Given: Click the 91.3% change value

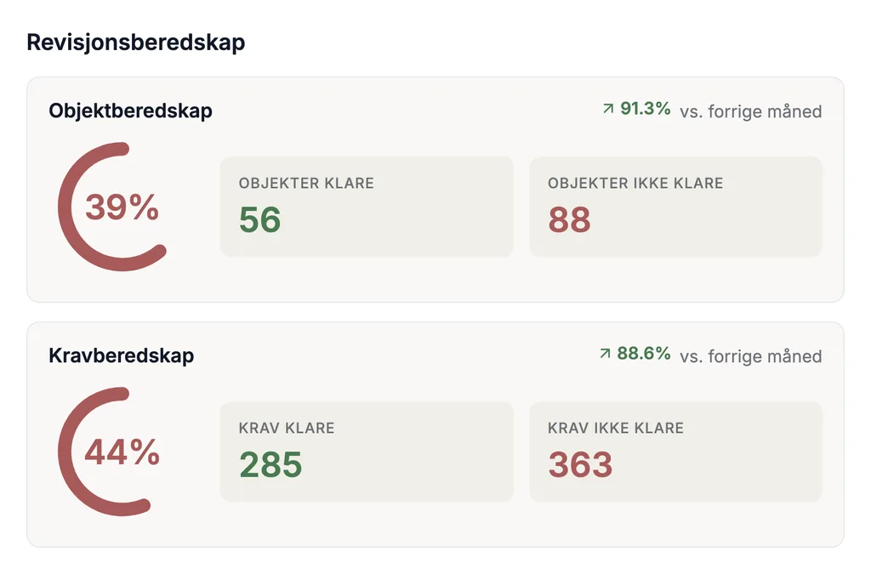Looking at the screenshot, I should (646, 109).
